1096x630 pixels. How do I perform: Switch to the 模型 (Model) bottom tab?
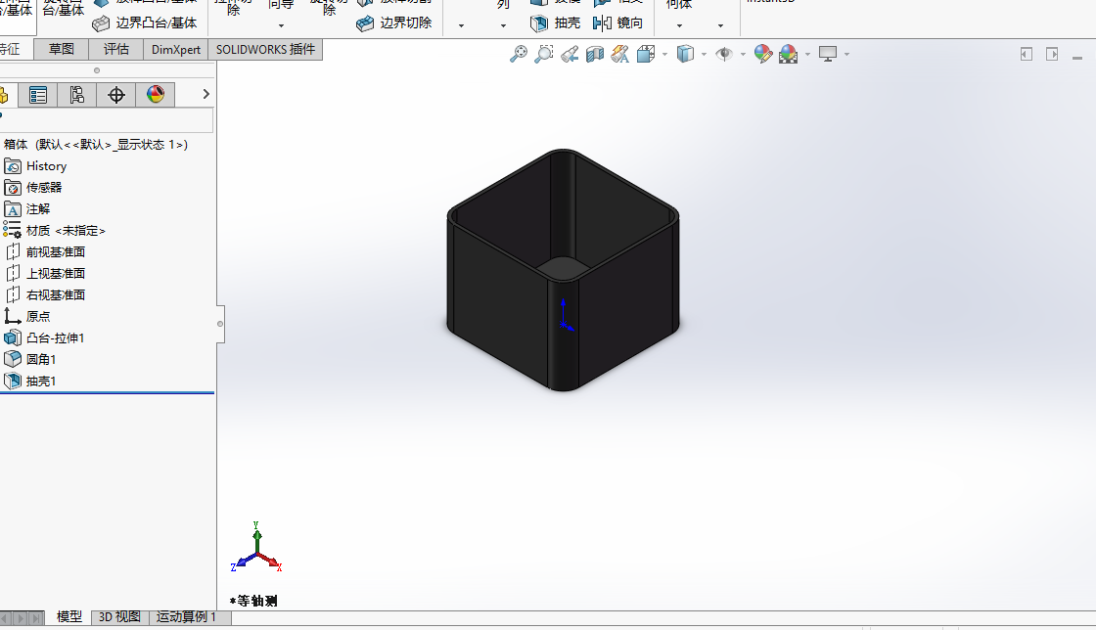(69, 617)
